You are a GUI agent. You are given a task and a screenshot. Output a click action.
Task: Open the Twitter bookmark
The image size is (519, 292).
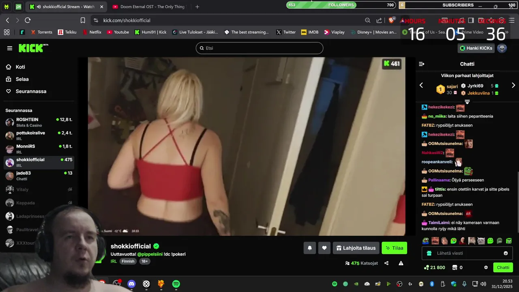coord(286,32)
